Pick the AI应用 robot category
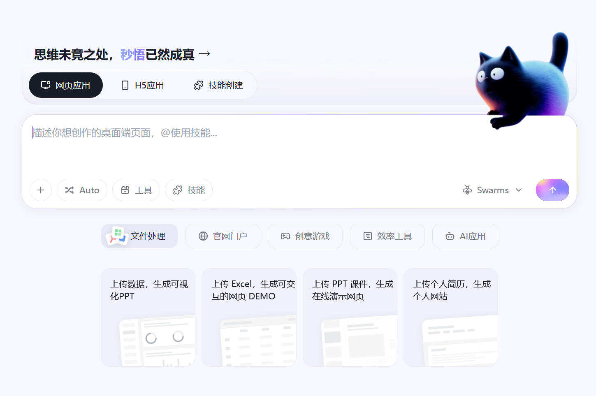This screenshot has height=396, width=596. (465, 236)
